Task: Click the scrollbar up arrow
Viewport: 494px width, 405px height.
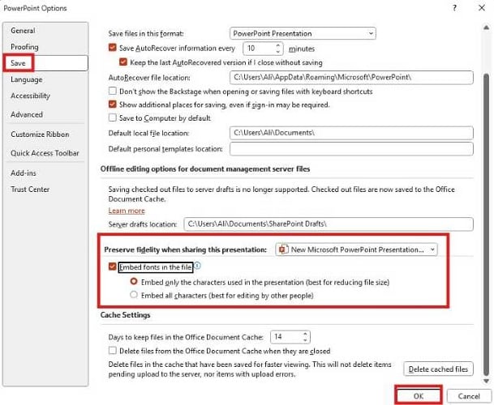Action: [486, 28]
